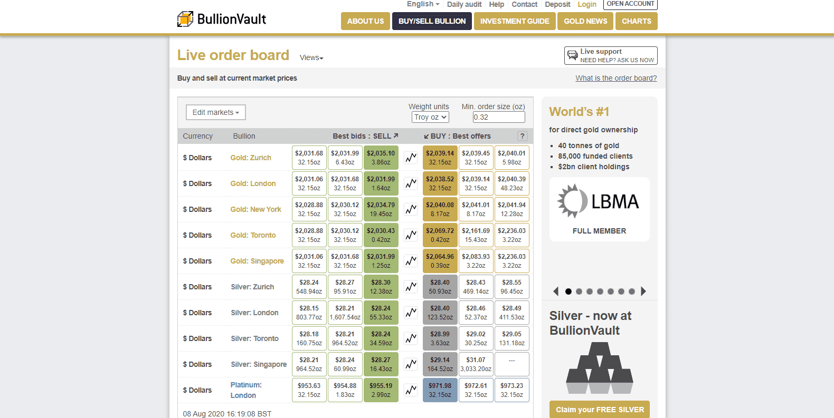
Task: Select sixth carousel dot indicator
Action: coord(621,291)
